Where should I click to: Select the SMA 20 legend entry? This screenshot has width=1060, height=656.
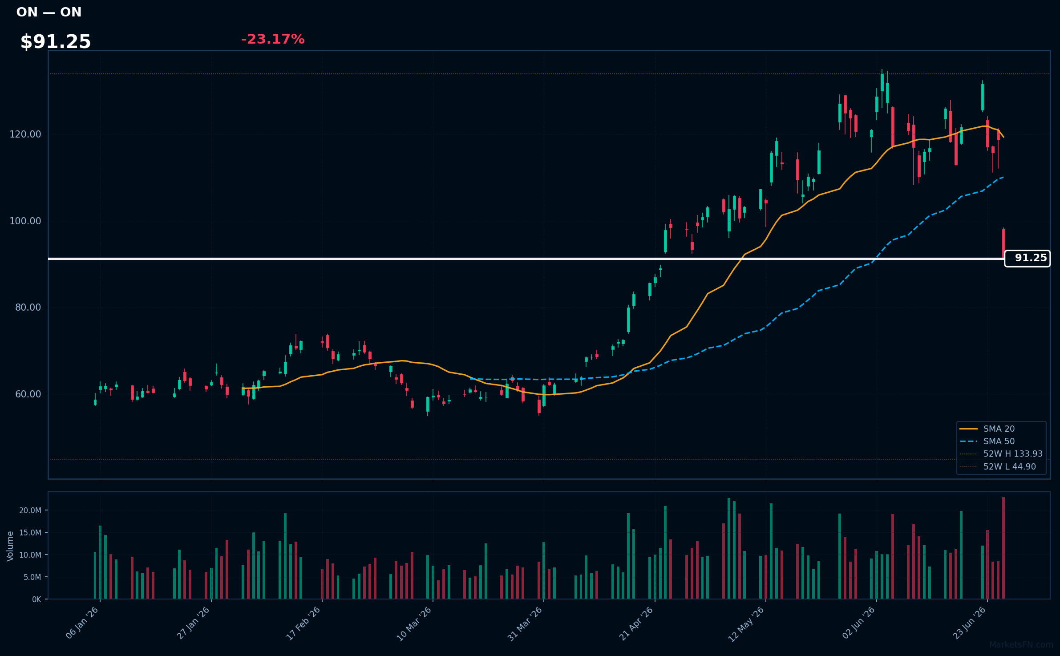987,429
